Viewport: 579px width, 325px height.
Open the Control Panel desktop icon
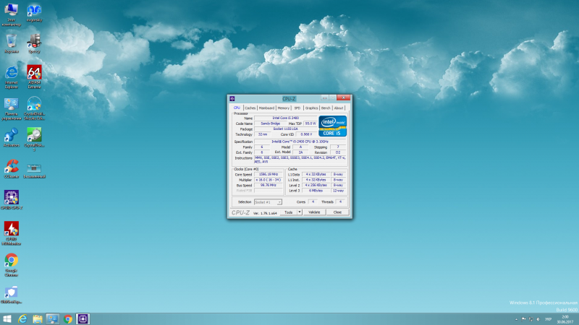(11, 109)
